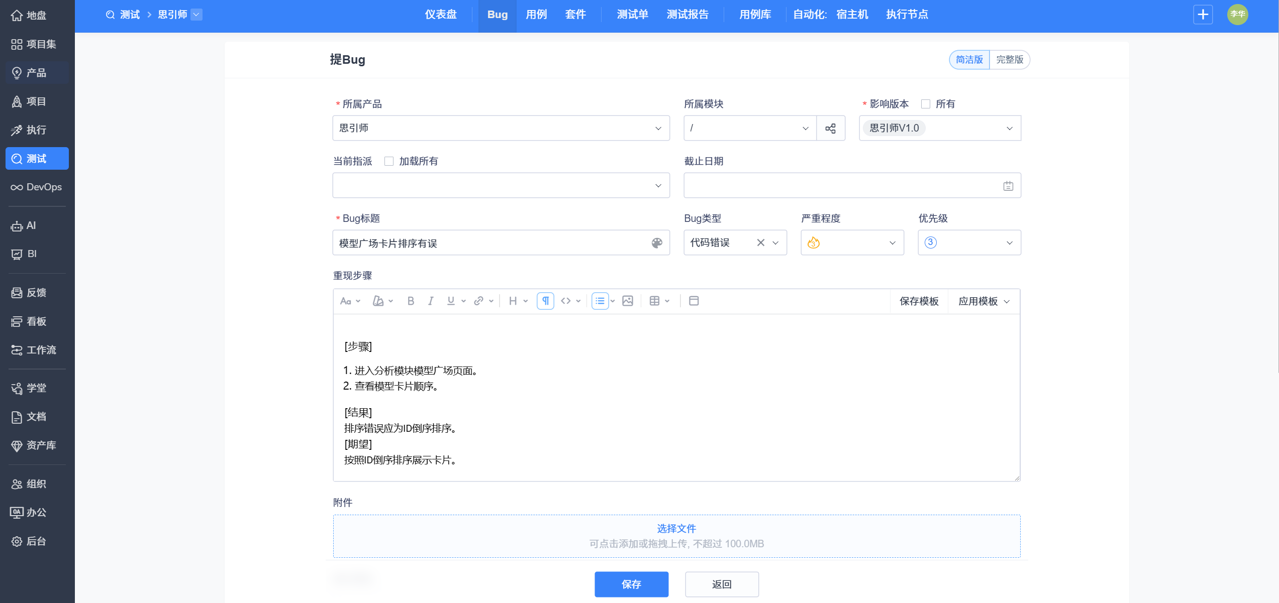Insert an image via editor toolbar
The width and height of the screenshot is (1279, 603).
point(627,301)
